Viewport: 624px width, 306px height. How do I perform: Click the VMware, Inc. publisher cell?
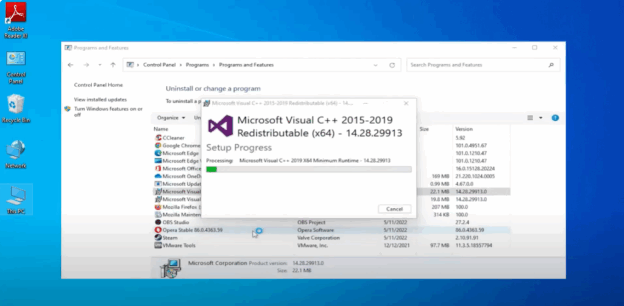tap(313, 245)
